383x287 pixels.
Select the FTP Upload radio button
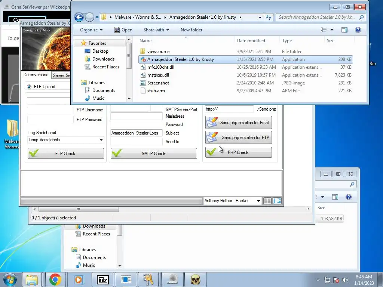point(29,87)
